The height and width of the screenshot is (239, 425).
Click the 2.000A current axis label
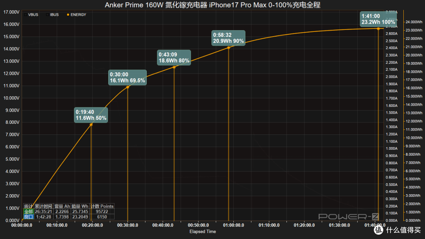pos(392,77)
